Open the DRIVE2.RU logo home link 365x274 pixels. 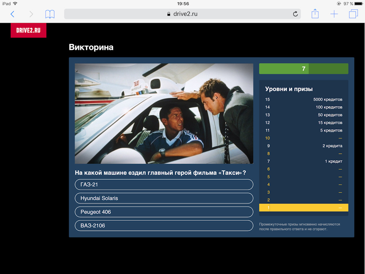tap(29, 30)
